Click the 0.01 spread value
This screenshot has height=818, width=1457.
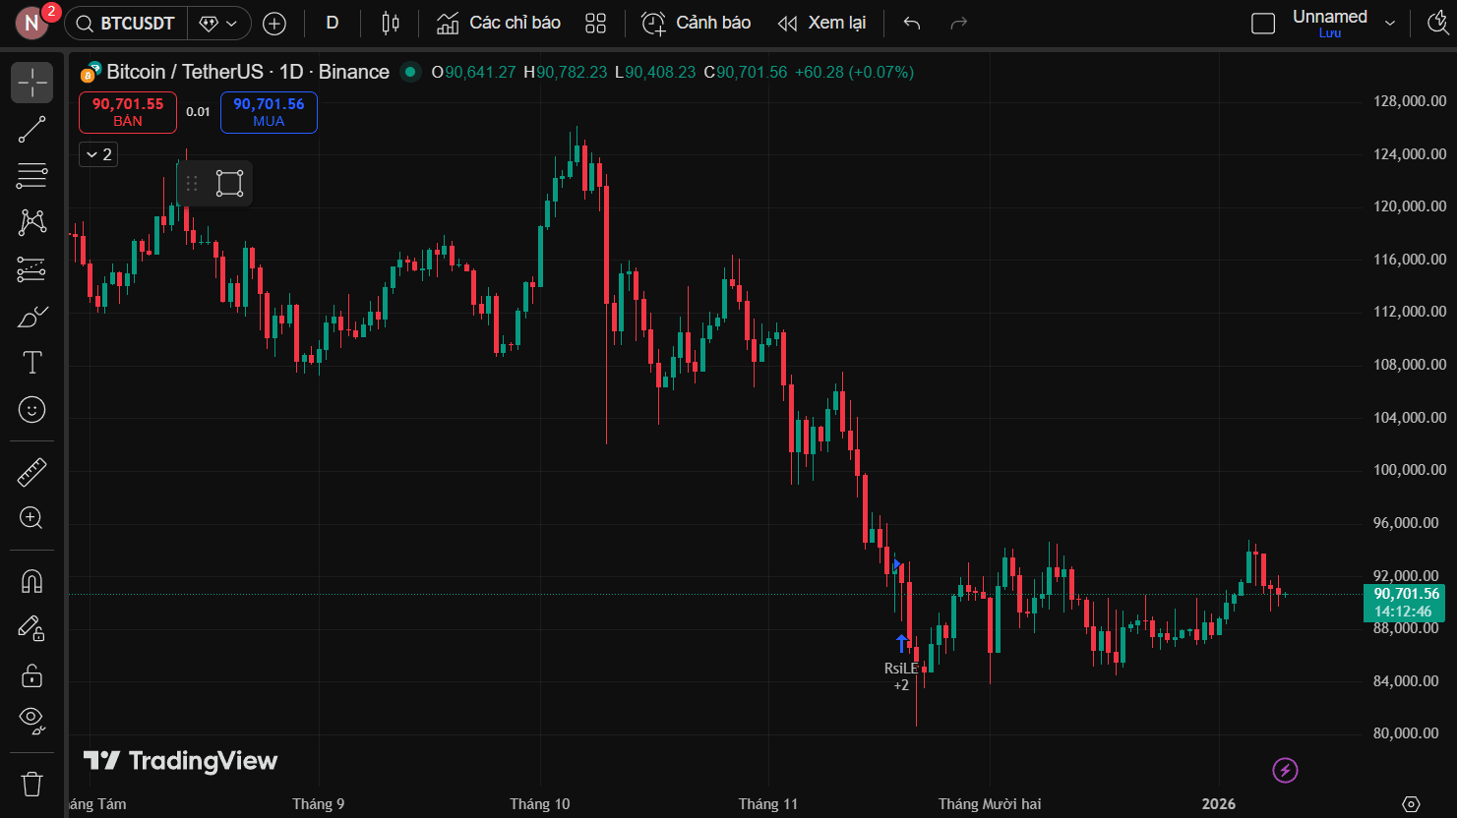point(199,112)
